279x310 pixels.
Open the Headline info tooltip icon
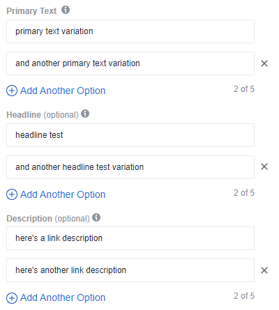pyautogui.click(x=85, y=114)
